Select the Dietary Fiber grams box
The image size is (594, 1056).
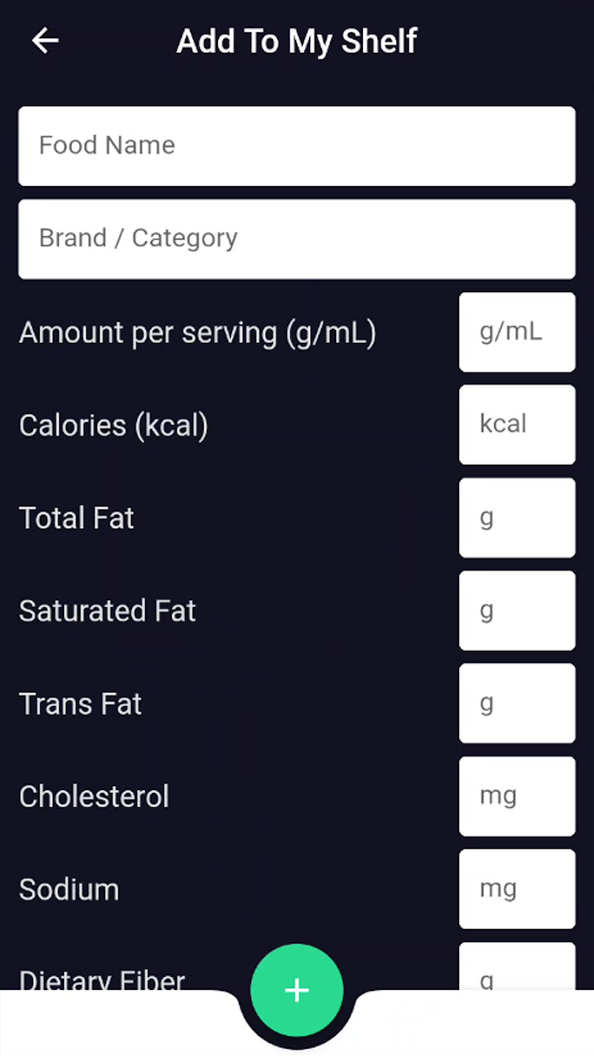point(517,968)
